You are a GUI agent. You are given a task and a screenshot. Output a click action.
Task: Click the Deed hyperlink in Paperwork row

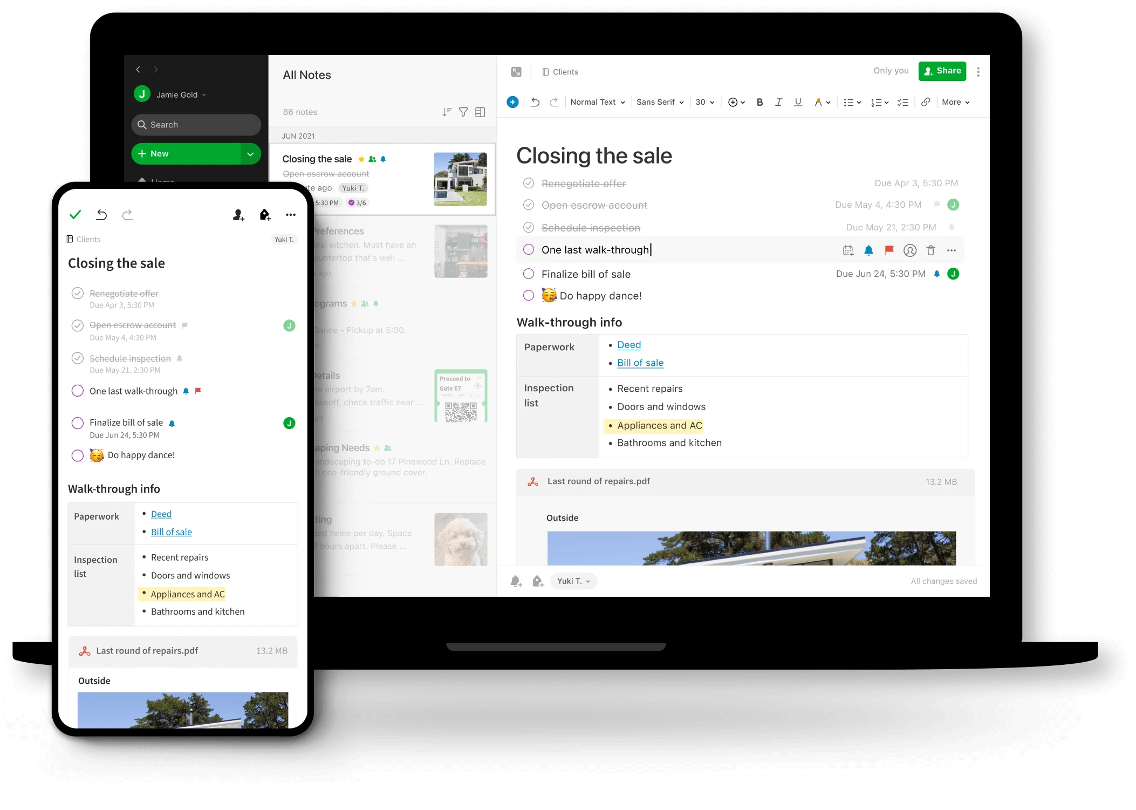(629, 344)
